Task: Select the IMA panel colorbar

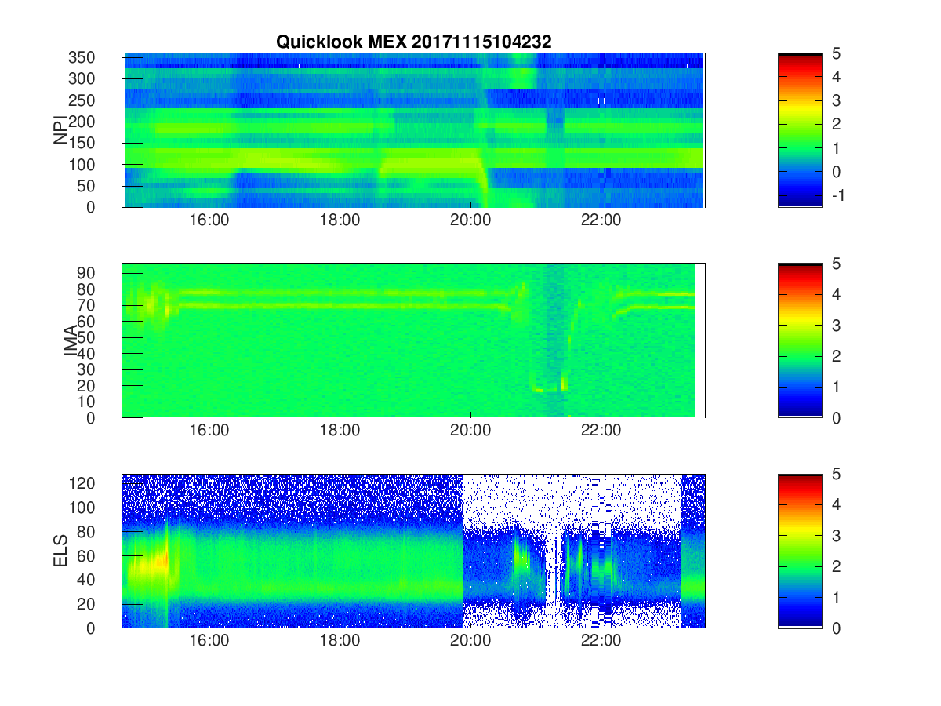Action: point(800,340)
